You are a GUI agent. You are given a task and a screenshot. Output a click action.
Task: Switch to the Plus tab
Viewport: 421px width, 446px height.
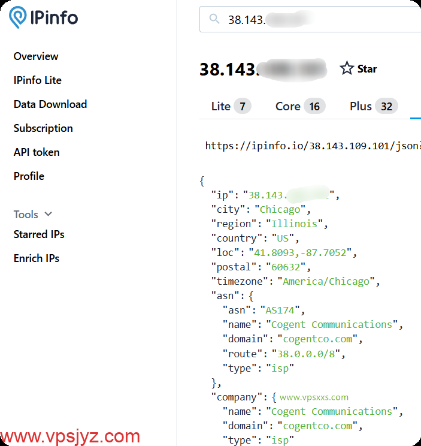(x=374, y=106)
